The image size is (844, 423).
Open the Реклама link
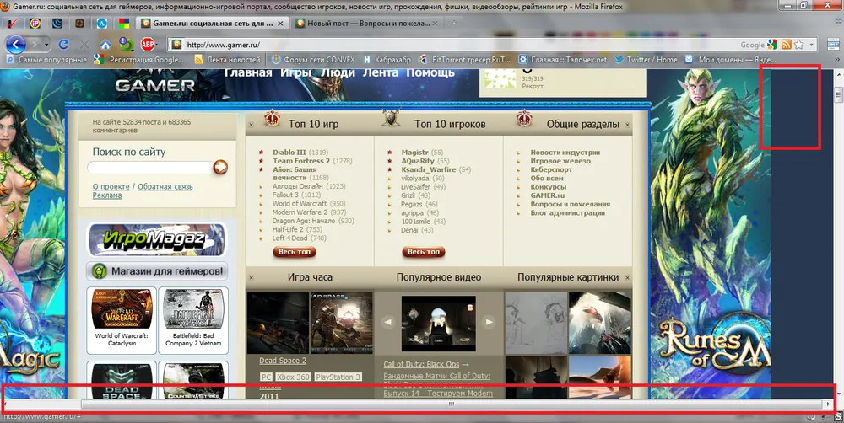point(107,195)
